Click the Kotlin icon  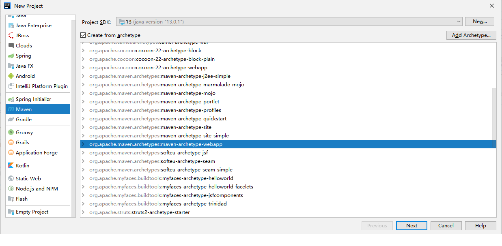(x=11, y=166)
